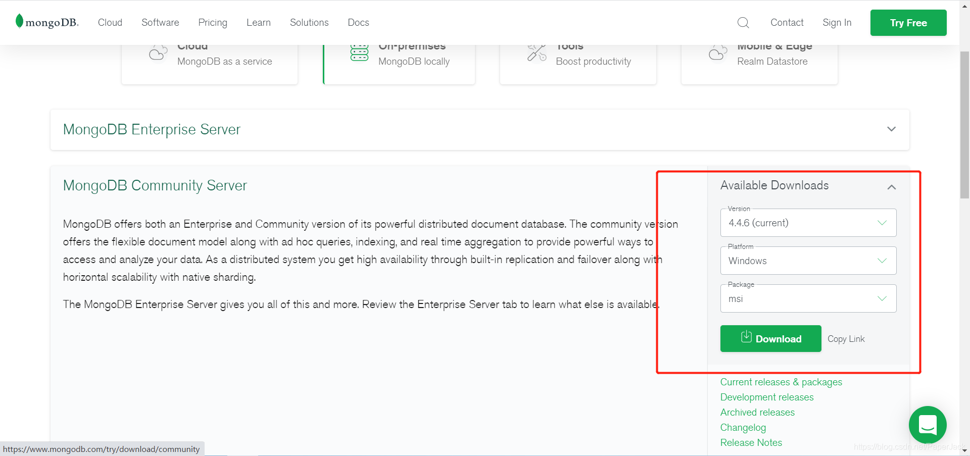The width and height of the screenshot is (970, 456).
Task: Open Archived releases link
Action: [x=757, y=413]
